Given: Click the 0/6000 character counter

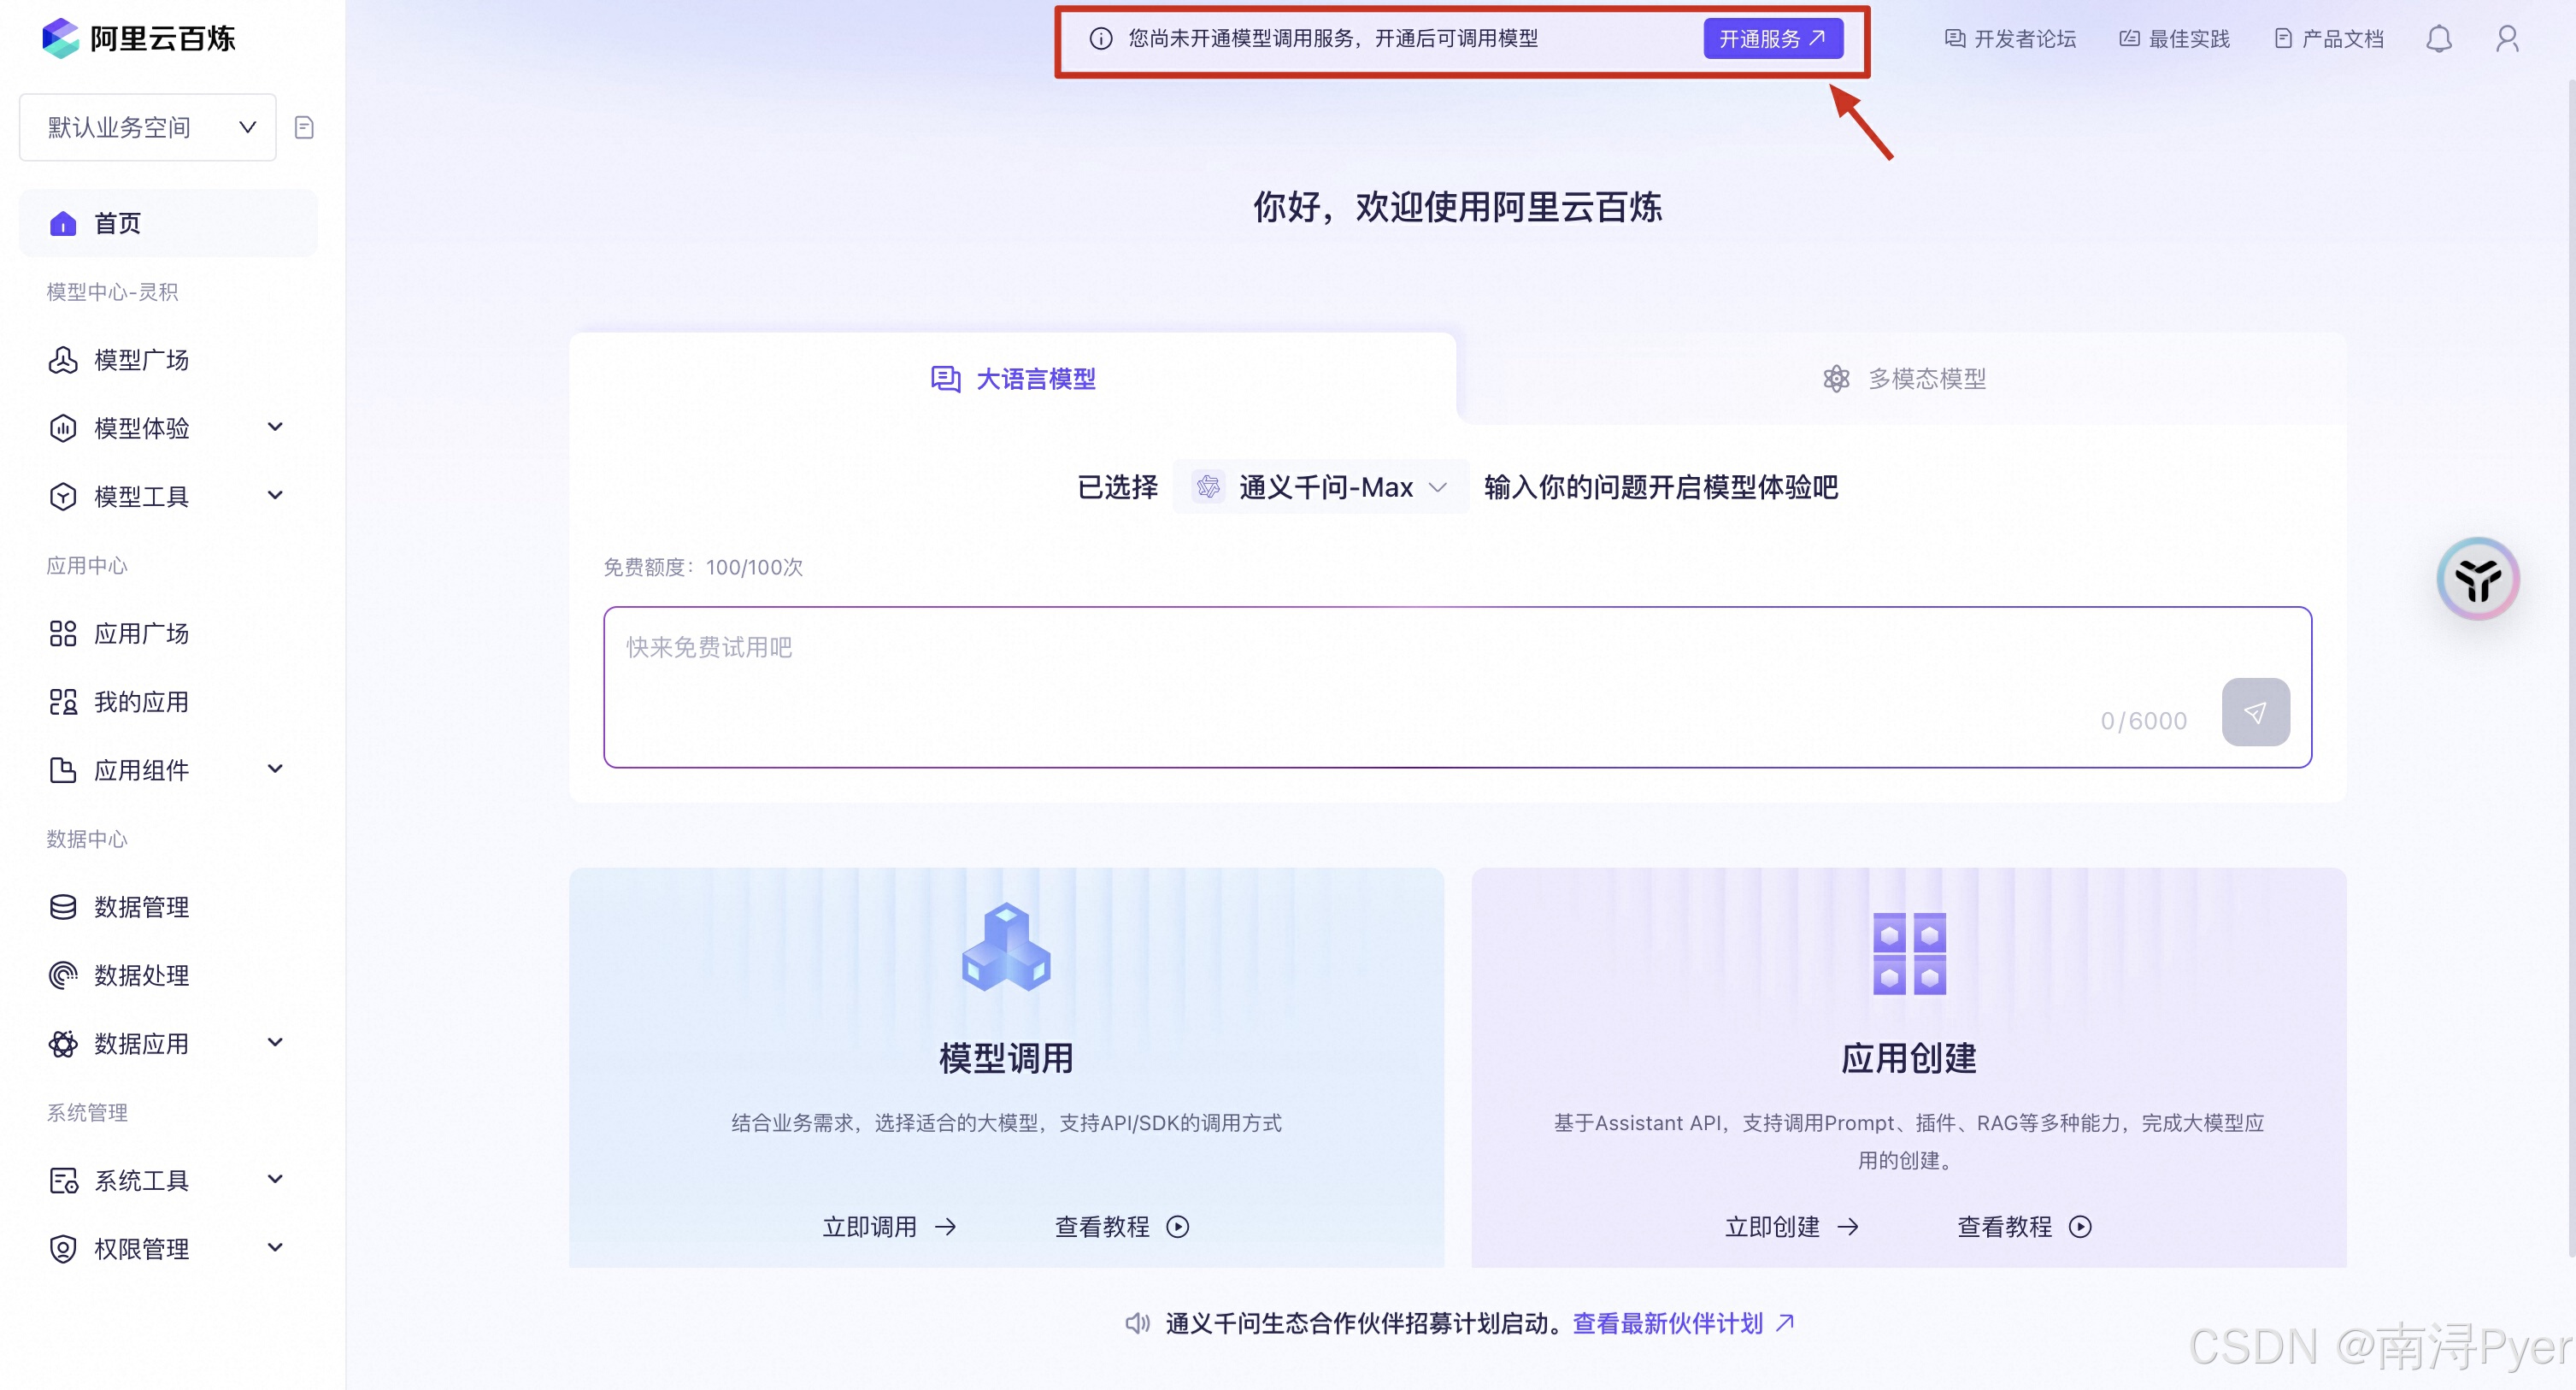Looking at the screenshot, I should point(2143,720).
